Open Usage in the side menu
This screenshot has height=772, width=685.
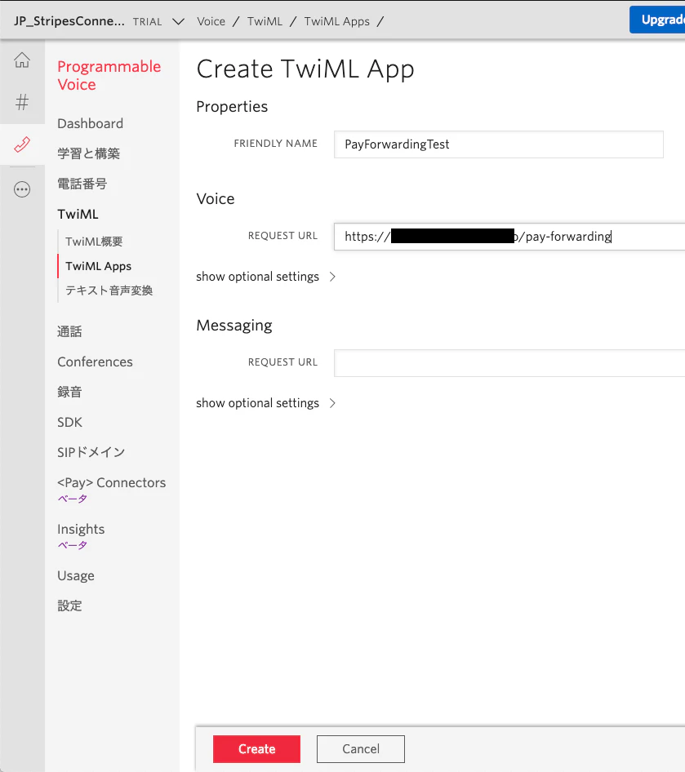(76, 575)
